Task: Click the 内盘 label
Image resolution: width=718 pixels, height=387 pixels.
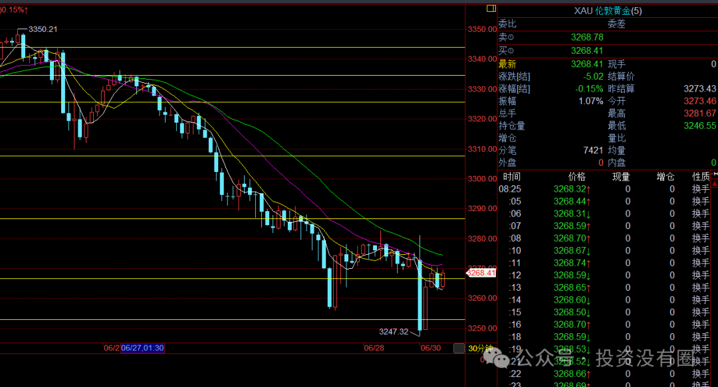Action: pos(616,163)
